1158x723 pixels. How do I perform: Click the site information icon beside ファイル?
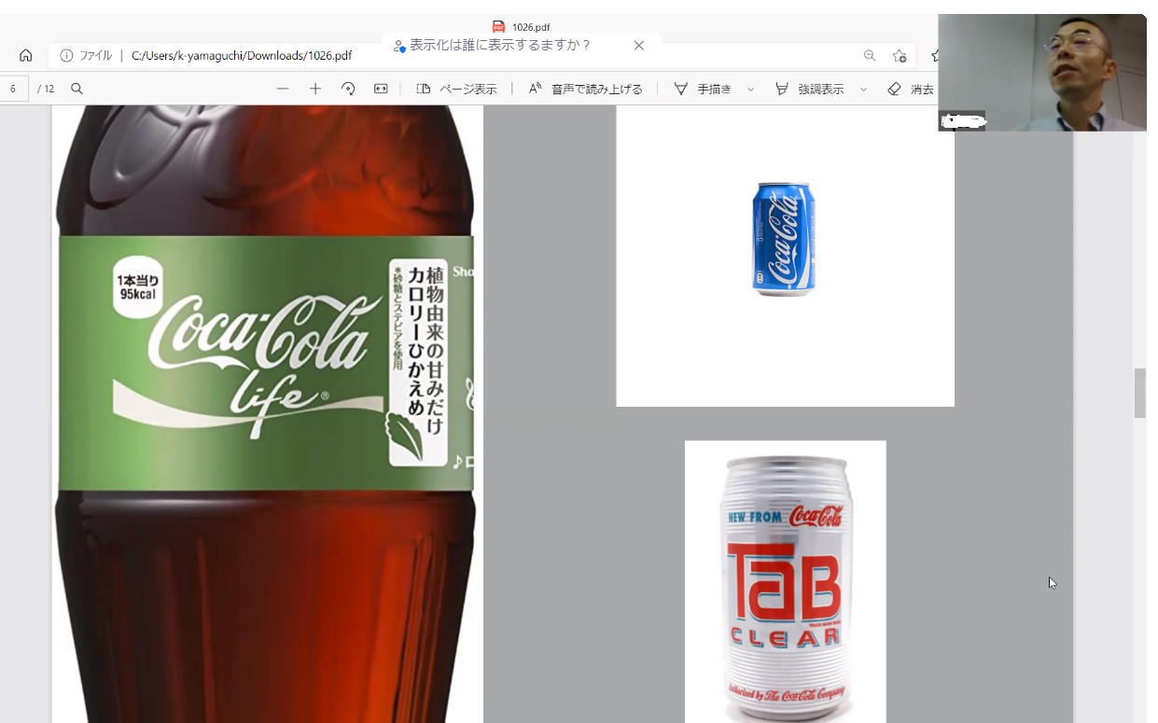(66, 55)
